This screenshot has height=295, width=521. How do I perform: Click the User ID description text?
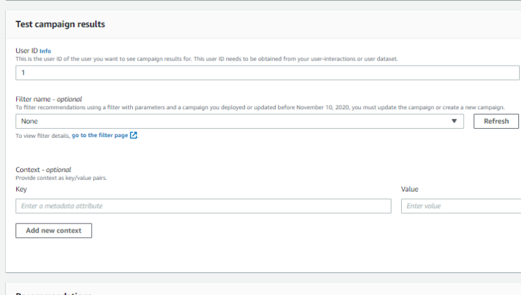point(206,58)
